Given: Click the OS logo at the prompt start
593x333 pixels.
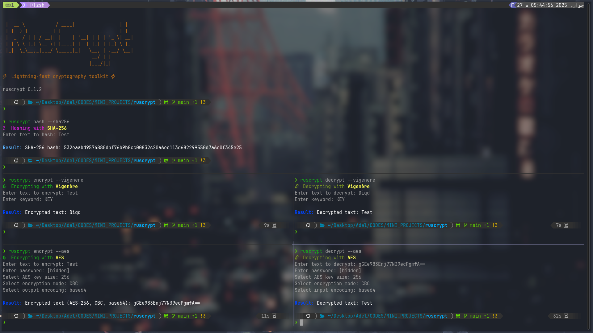Looking at the screenshot, I should tap(16, 102).
